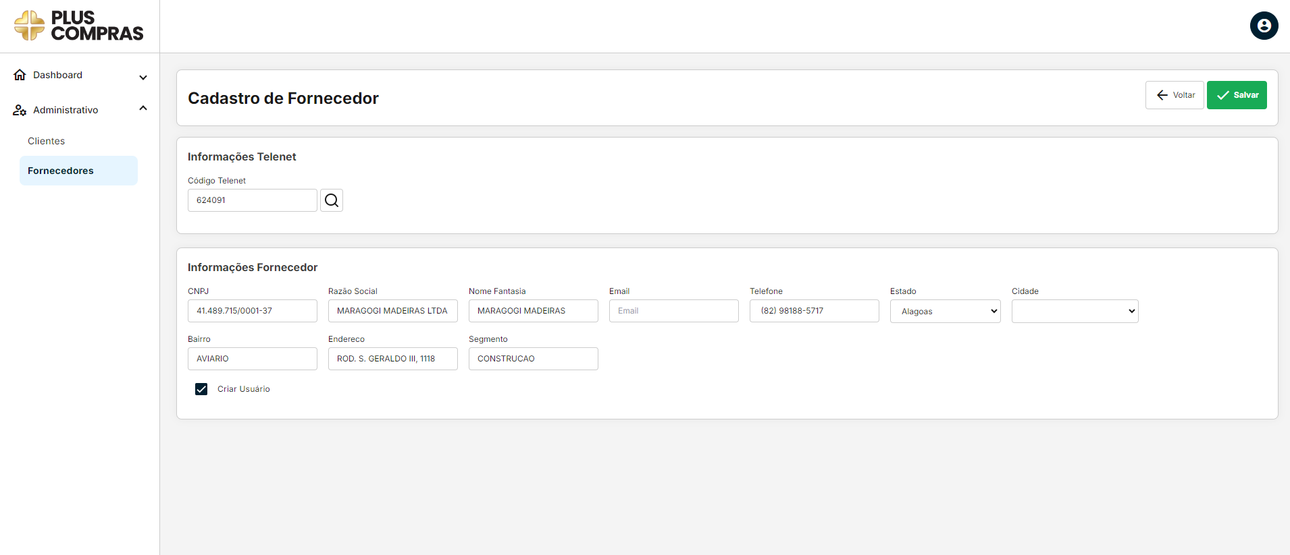Click the Informações Fornecedor section title
The width and height of the screenshot is (1290, 555).
click(x=253, y=267)
